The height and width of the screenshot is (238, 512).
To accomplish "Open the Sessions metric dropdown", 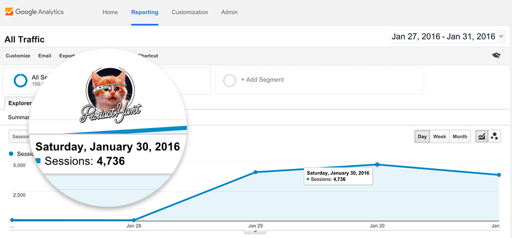I will 19,137.
